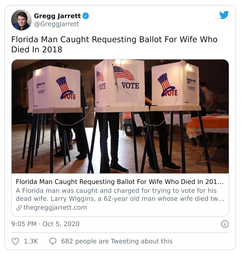Open the thegreggjarrett.com domain link
Image resolution: width=241 pixels, height=255 pixels.
(x=55, y=208)
